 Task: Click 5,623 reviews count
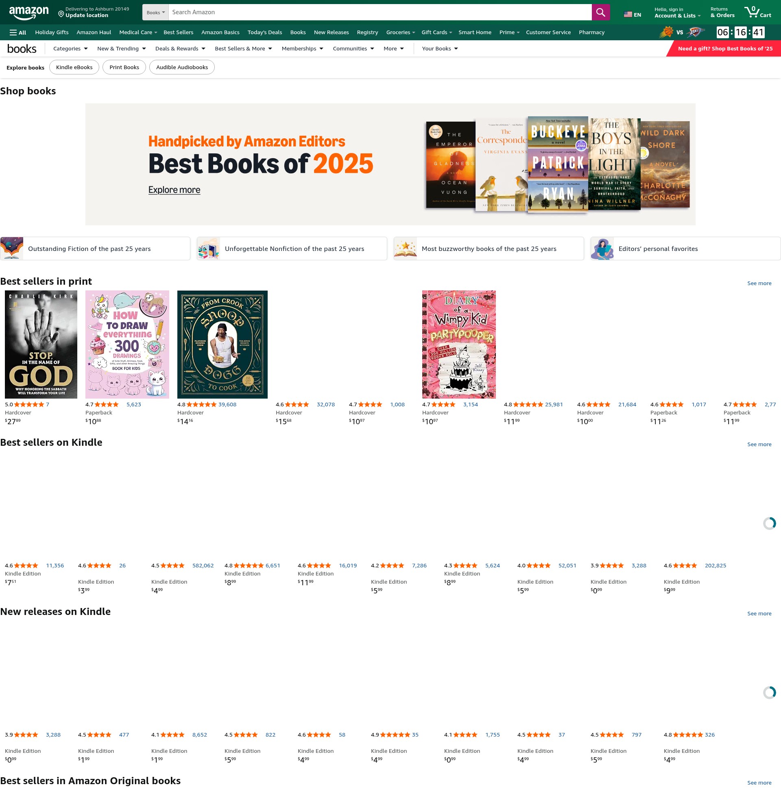134,405
